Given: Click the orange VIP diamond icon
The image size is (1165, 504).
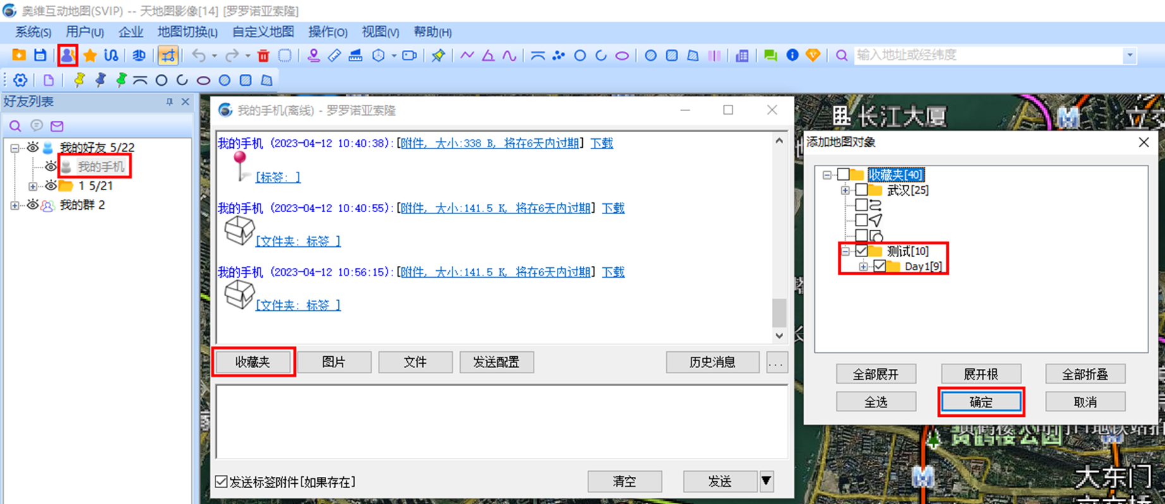Looking at the screenshot, I should [813, 56].
